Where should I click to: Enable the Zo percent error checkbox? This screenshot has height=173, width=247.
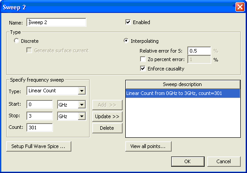tap(143, 59)
